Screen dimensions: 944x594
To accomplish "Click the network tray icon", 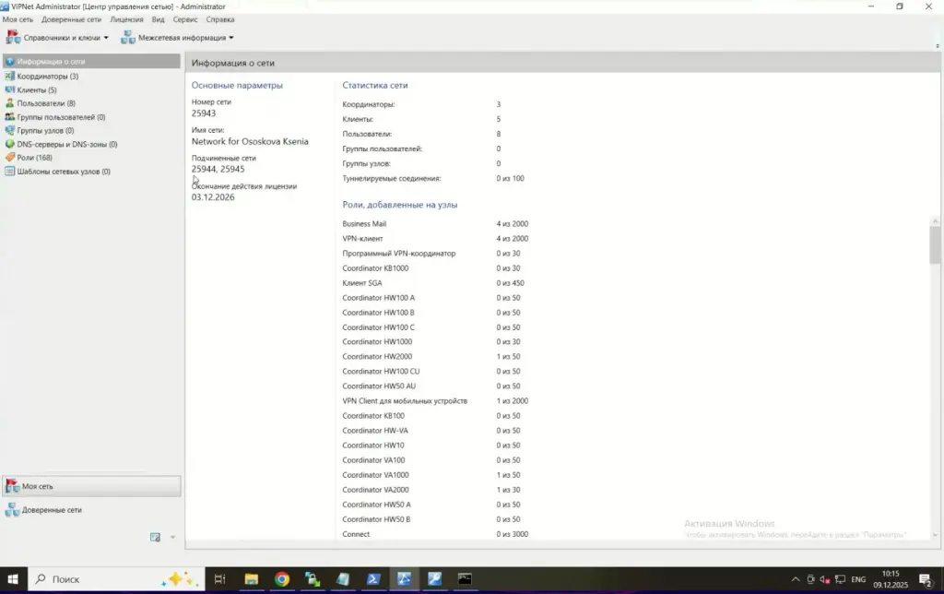I will click(x=841, y=579).
